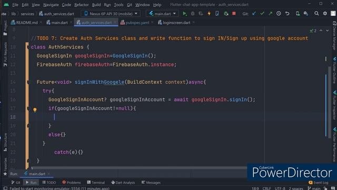Open the Favorites tool window
The width and height of the screenshot is (337, 190).
coord(5,166)
